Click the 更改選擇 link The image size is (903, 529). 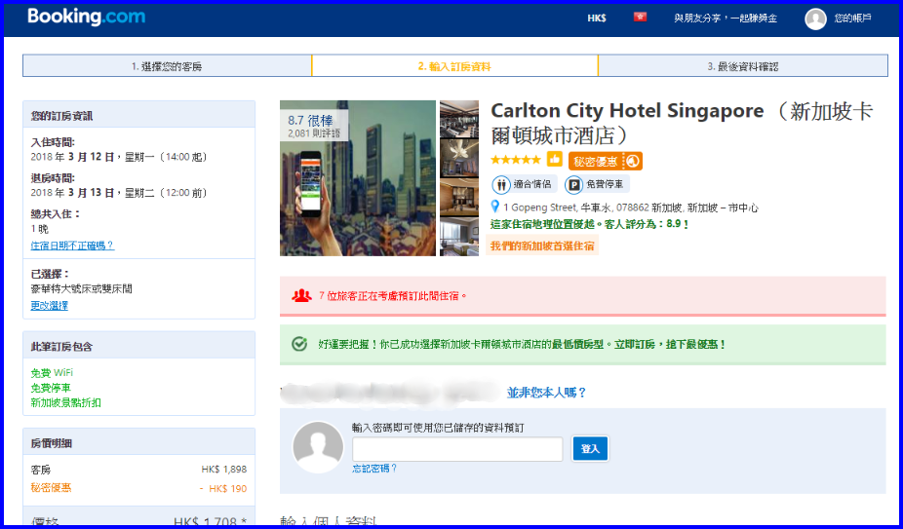[50, 306]
